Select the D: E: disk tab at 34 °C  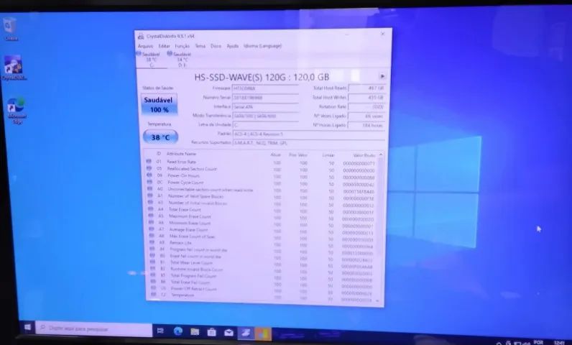point(182,60)
